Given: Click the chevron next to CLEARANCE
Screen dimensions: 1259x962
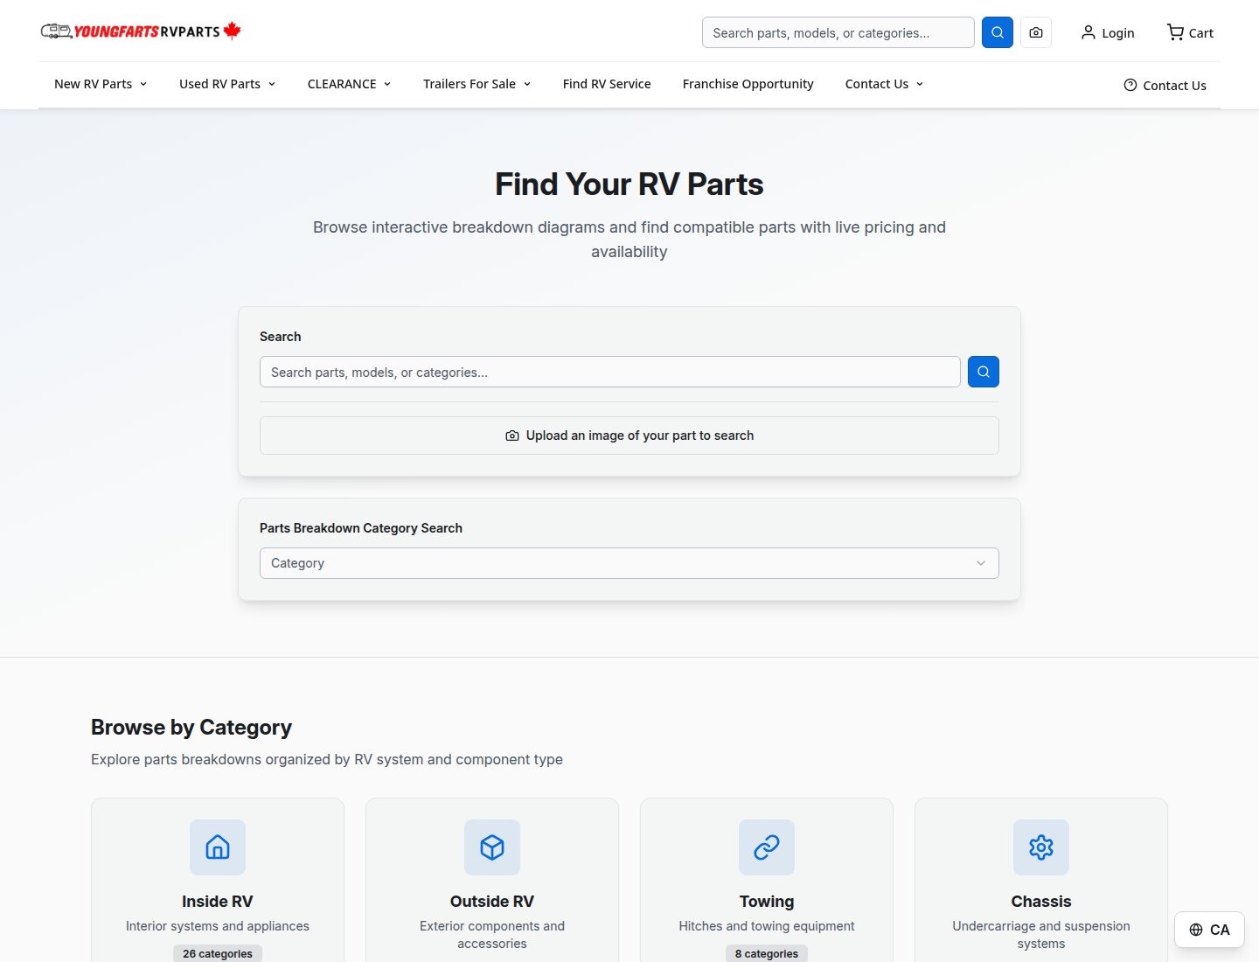Looking at the screenshot, I should 387,84.
